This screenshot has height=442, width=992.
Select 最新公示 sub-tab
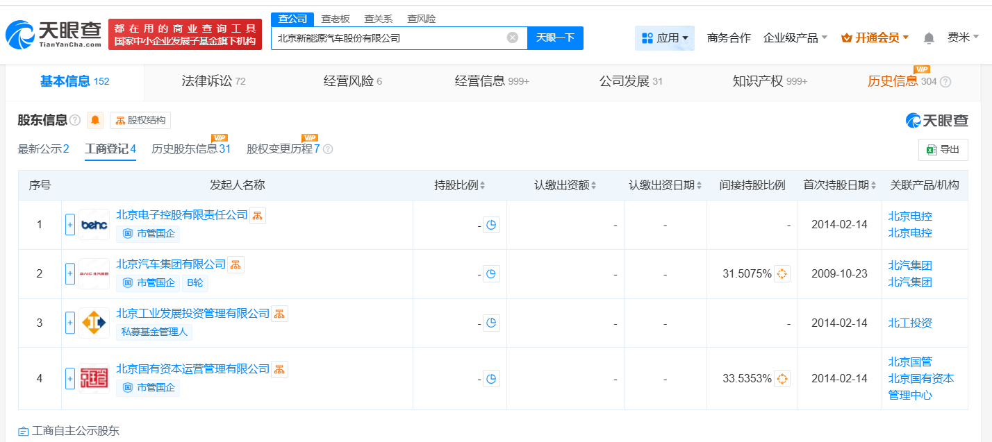[43, 148]
